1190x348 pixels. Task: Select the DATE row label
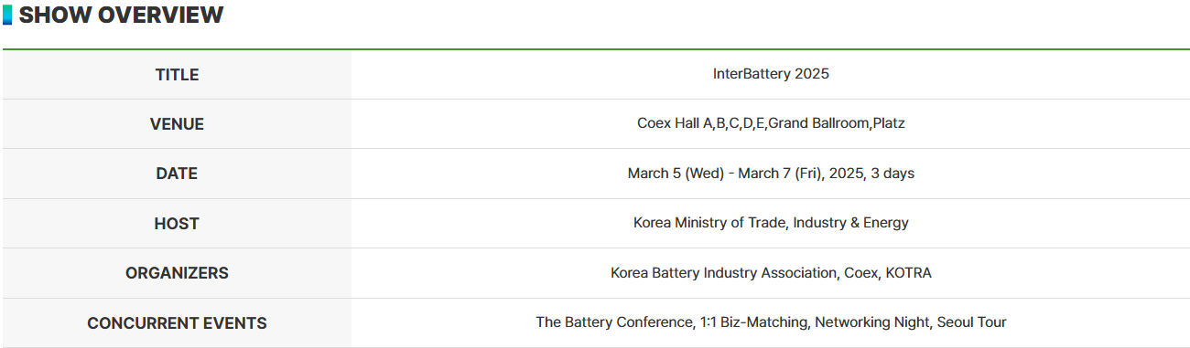tap(177, 174)
